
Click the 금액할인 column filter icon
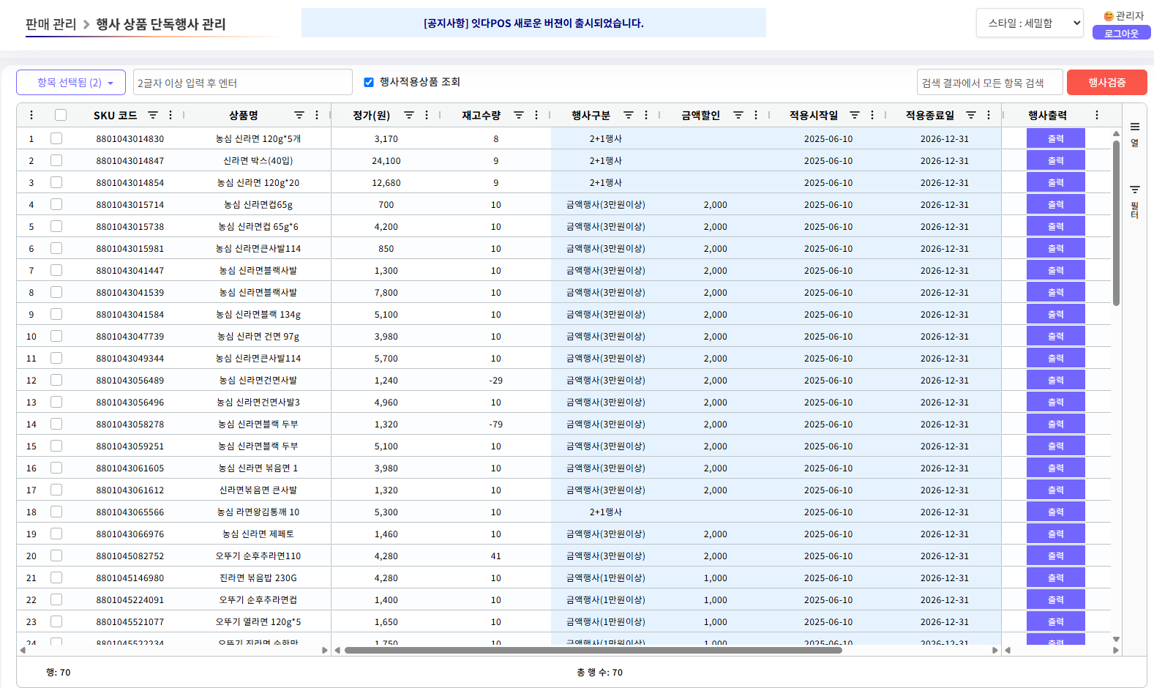pyautogui.click(x=738, y=115)
